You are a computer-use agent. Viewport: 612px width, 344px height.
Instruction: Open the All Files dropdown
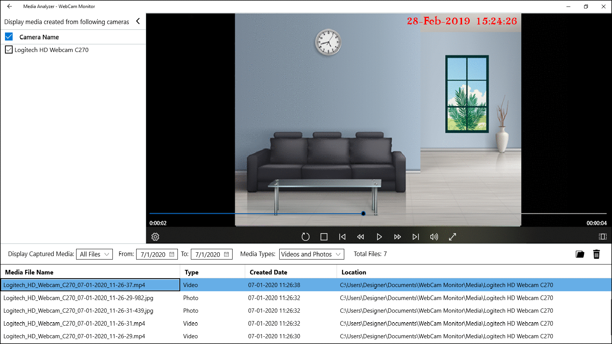pos(94,254)
